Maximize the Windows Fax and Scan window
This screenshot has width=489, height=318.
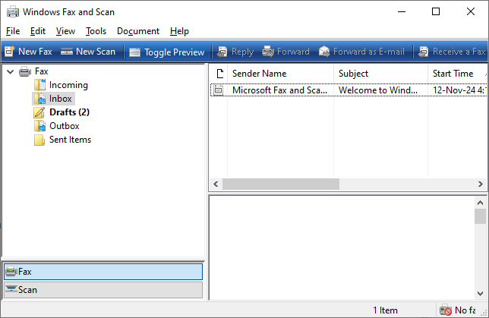[x=436, y=11]
